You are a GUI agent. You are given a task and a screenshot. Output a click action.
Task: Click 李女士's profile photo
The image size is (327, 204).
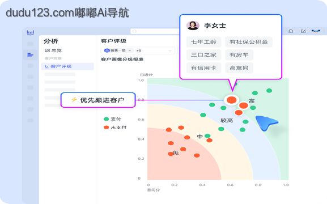[193, 25]
